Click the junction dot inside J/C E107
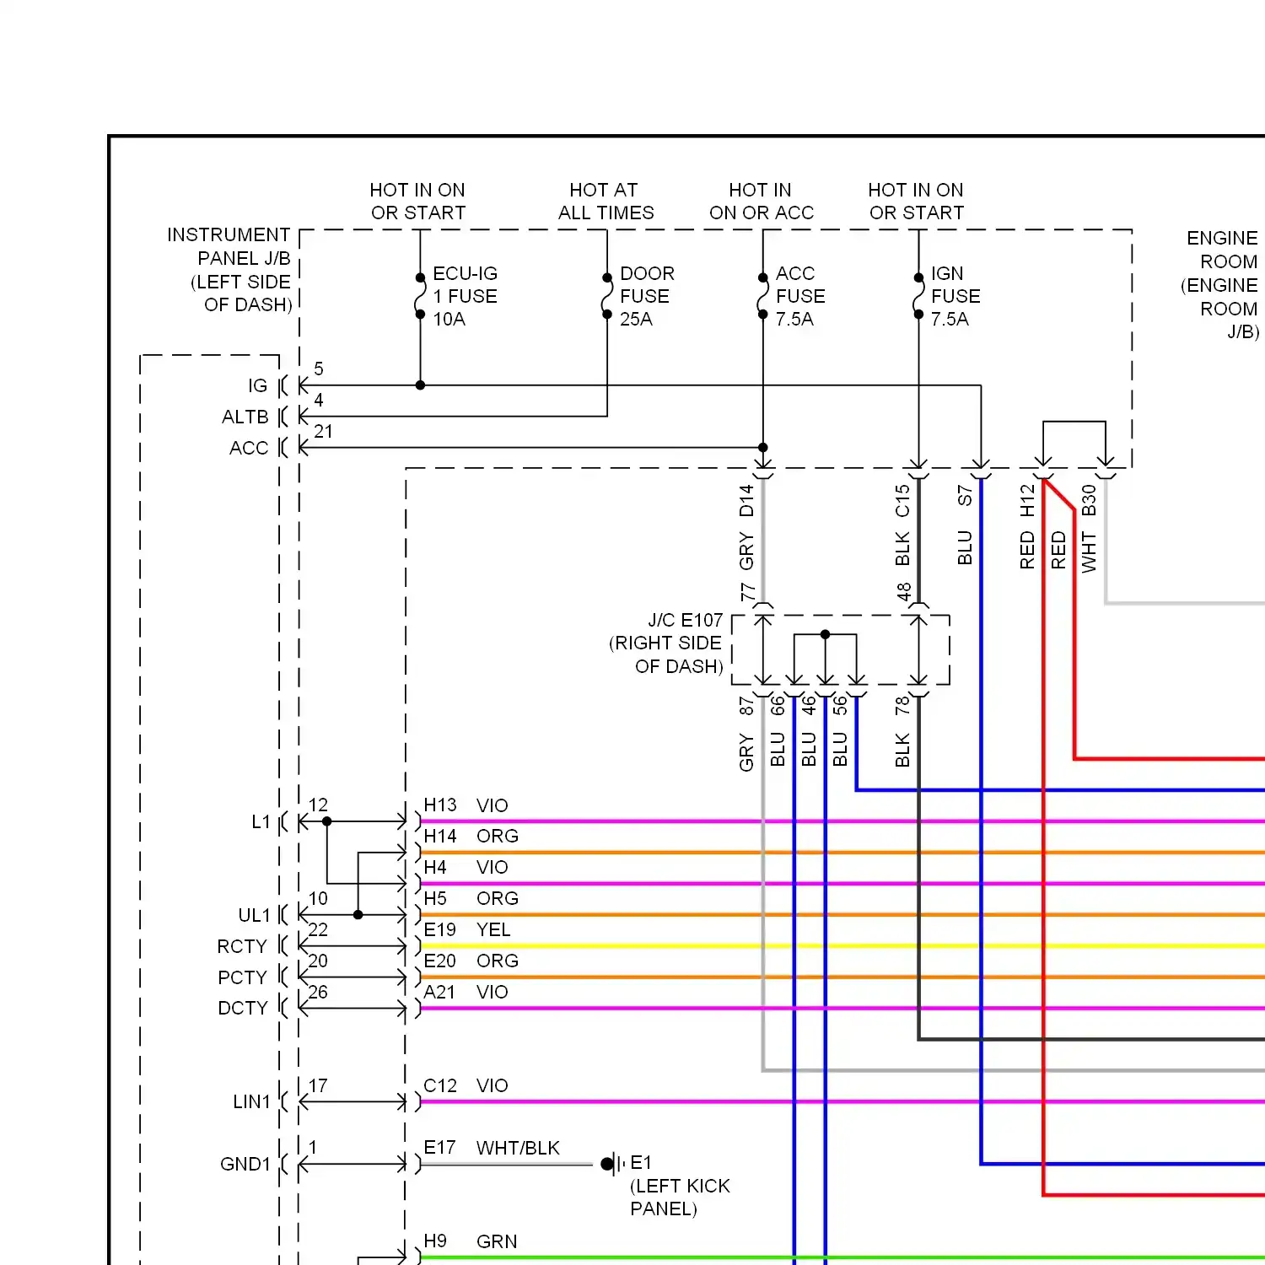The image size is (1265, 1265). (x=825, y=634)
